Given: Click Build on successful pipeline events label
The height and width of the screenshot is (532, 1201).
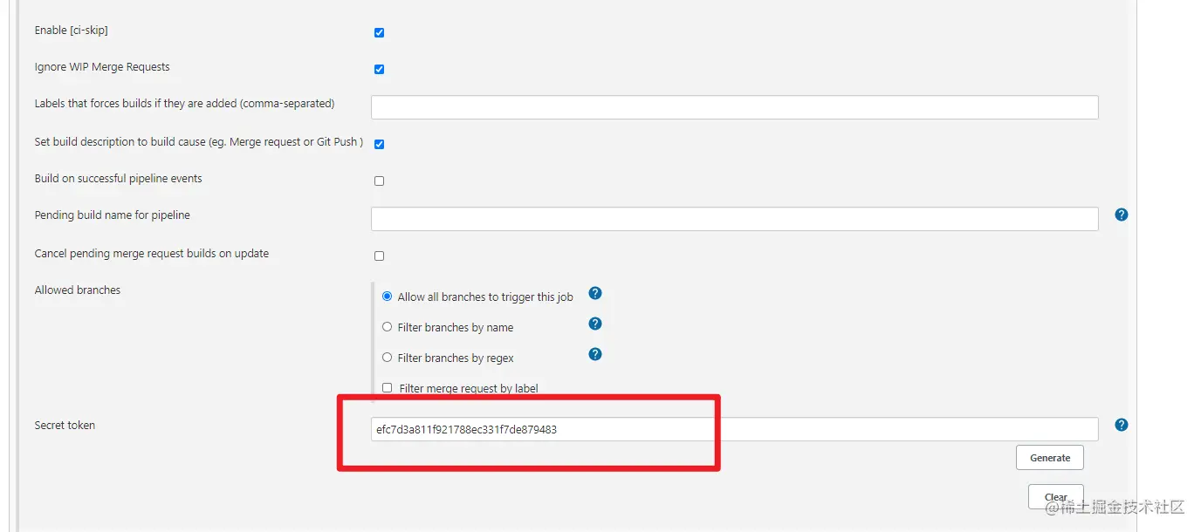Looking at the screenshot, I should 119,179.
